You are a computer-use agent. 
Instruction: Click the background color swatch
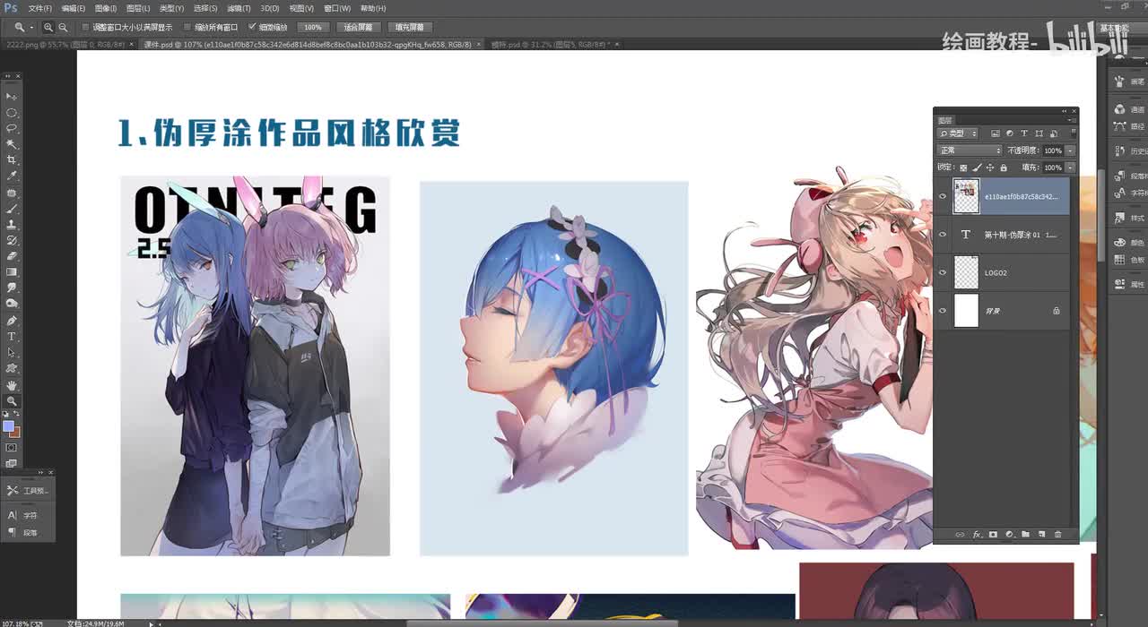click(x=16, y=434)
